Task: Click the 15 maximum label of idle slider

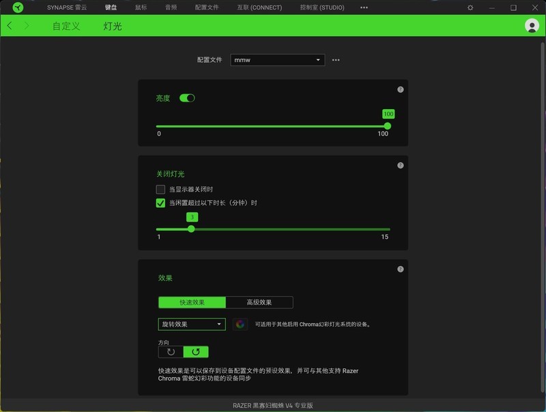Action: tap(384, 237)
